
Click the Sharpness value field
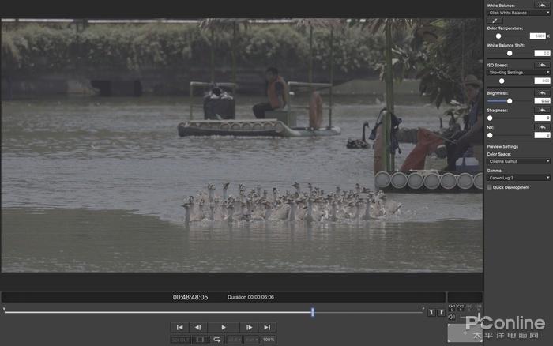[542, 118]
